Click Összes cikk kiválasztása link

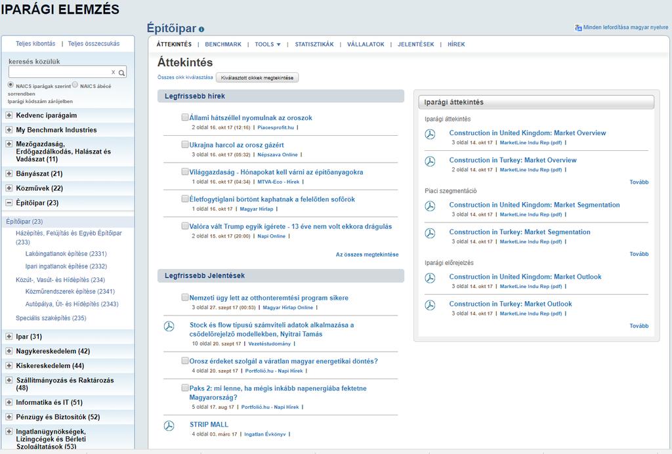tap(185, 77)
